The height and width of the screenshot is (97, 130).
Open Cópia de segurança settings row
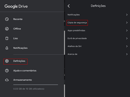click(x=97, y=23)
